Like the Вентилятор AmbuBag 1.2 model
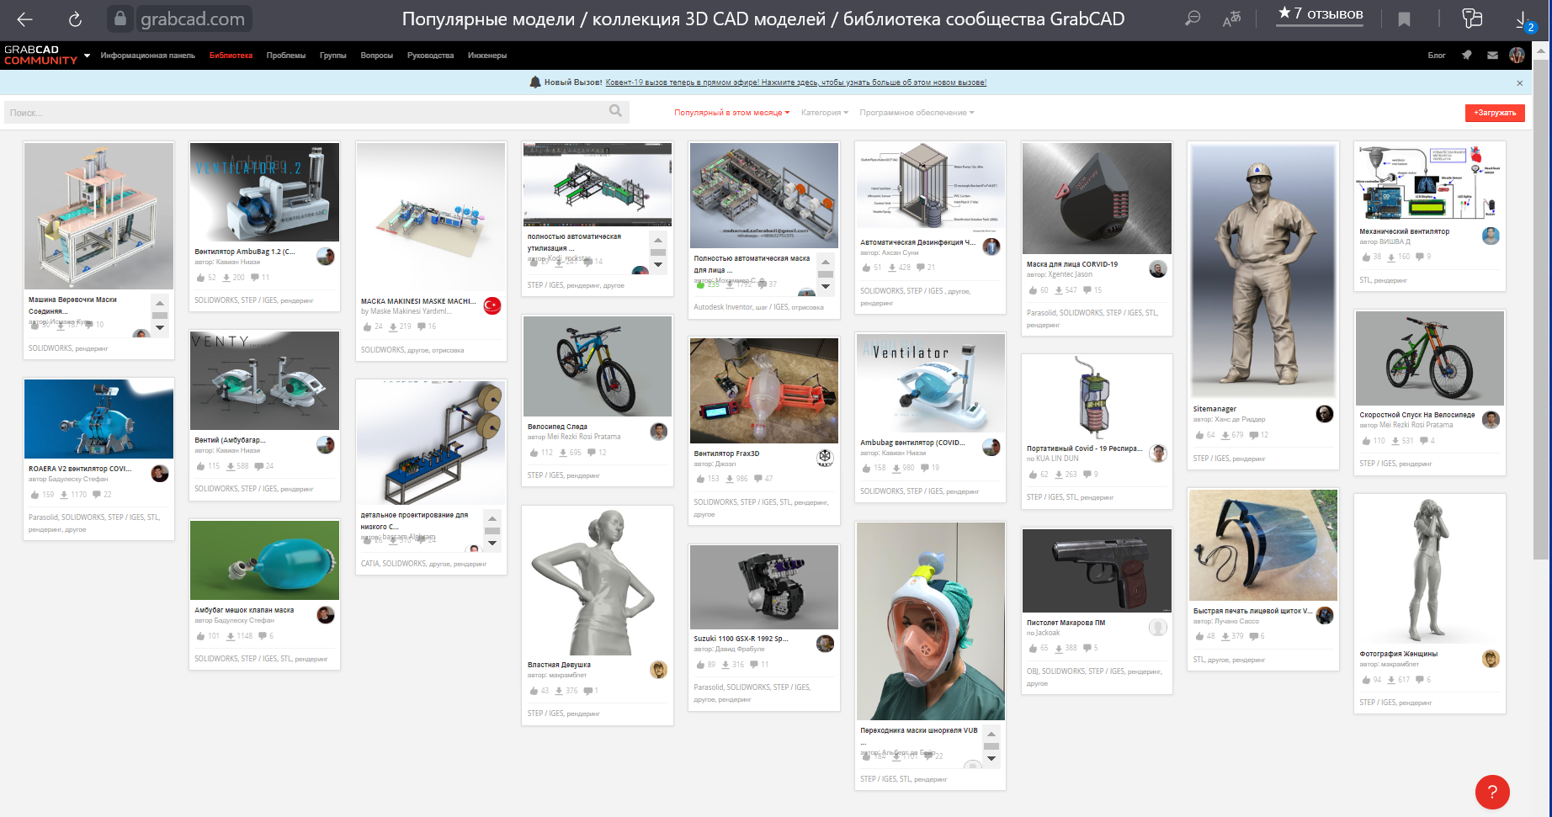The image size is (1552, 817). [200, 278]
